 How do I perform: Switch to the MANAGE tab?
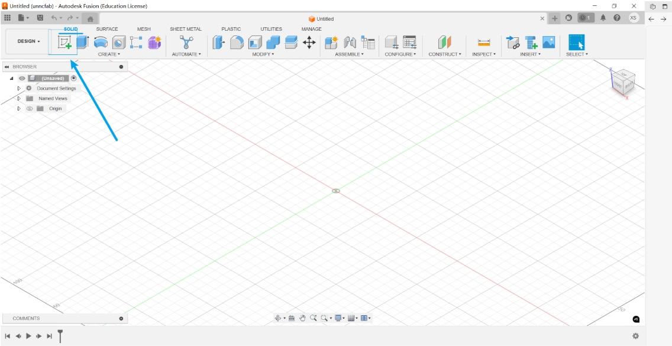tap(312, 29)
